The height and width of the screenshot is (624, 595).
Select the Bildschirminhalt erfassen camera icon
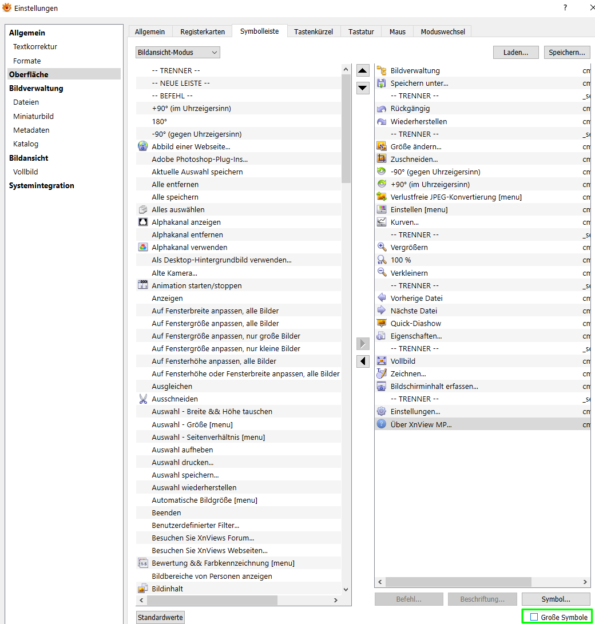pos(382,386)
